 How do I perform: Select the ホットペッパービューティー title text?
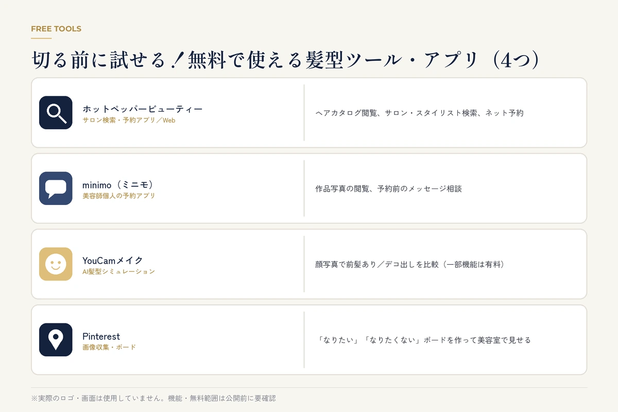(143, 109)
